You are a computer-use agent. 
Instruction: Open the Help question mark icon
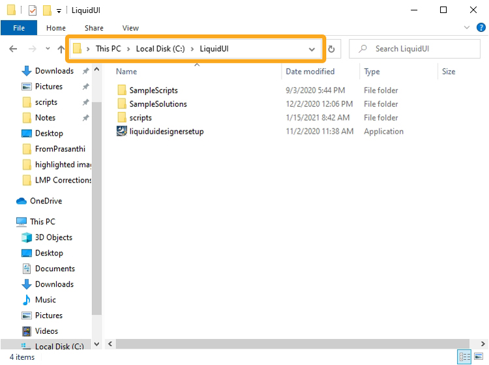(x=479, y=28)
